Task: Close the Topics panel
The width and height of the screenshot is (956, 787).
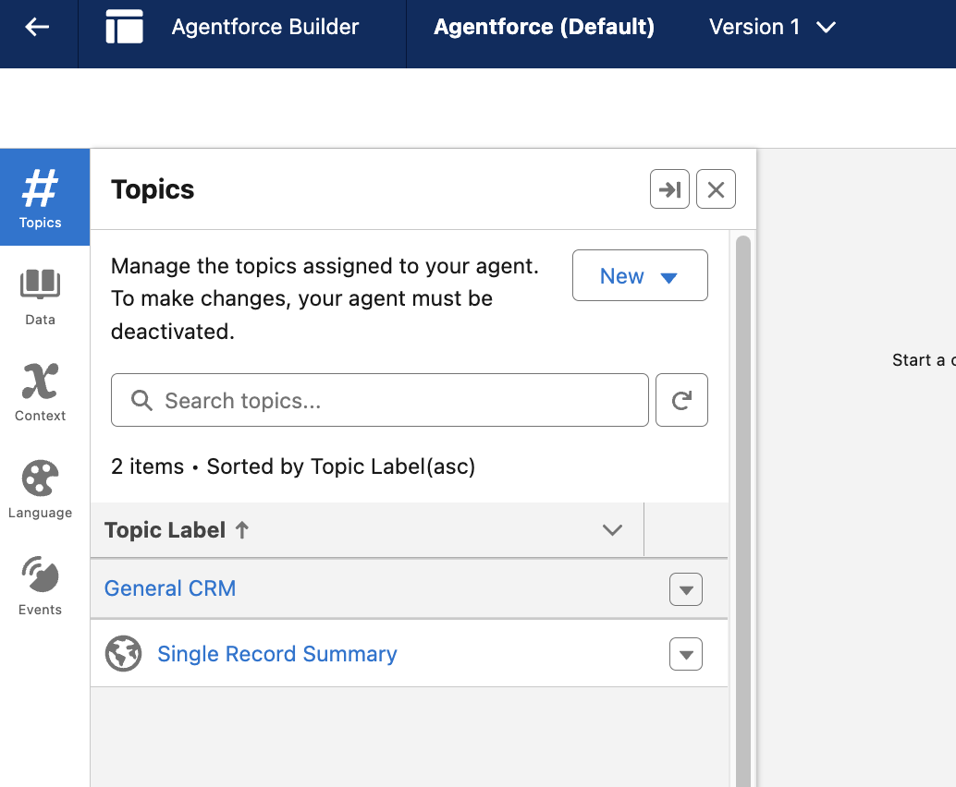Action: (x=716, y=189)
